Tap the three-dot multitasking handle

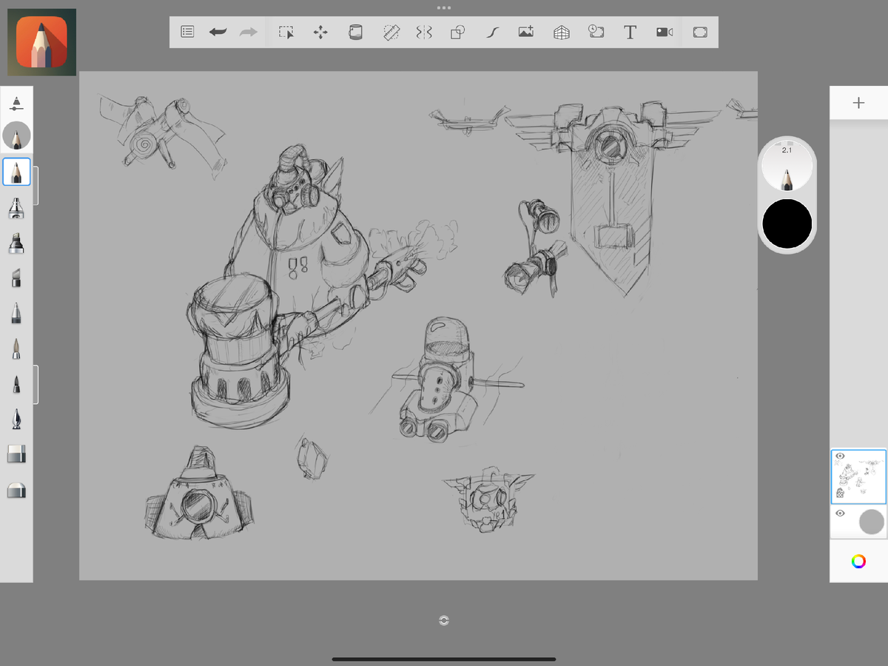pos(443,7)
